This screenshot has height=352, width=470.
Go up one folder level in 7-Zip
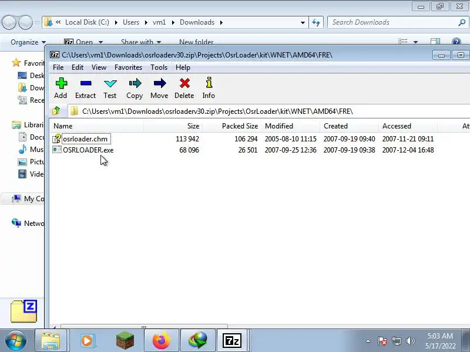pyautogui.click(x=56, y=111)
